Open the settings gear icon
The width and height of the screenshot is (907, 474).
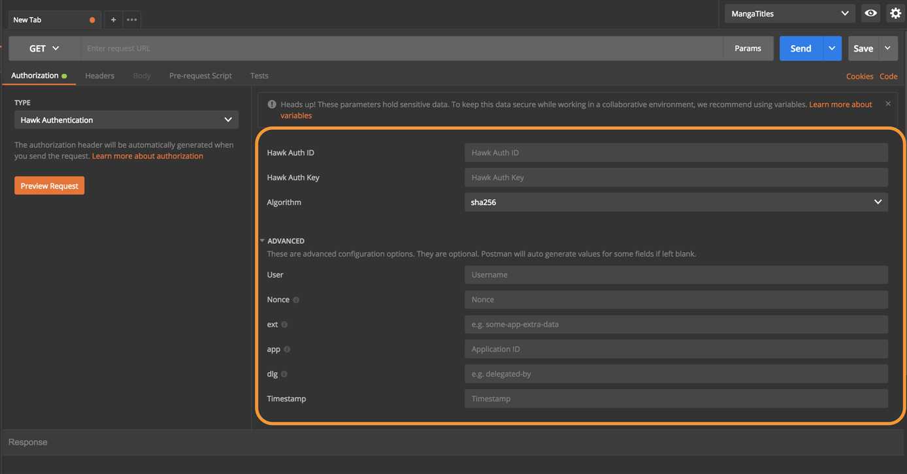(895, 13)
